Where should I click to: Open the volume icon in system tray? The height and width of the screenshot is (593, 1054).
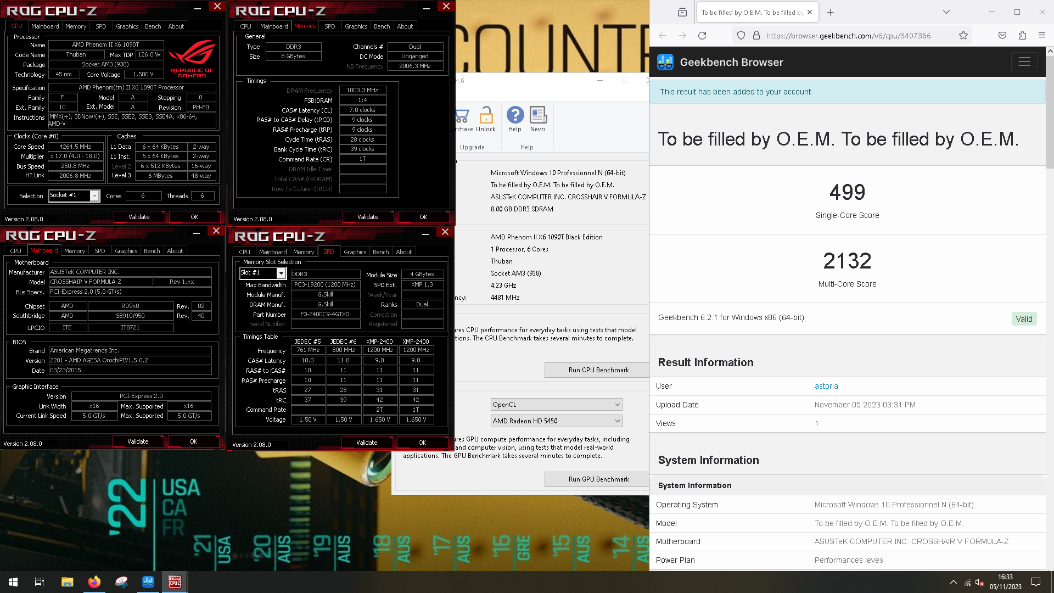coord(980,583)
